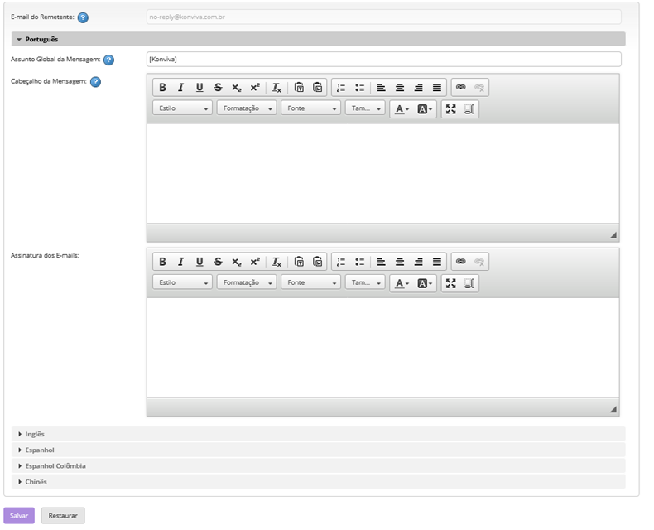Insert bulleted list in the Assinatura editor
Image resolution: width=654 pixels, height=530 pixels.
click(x=359, y=262)
